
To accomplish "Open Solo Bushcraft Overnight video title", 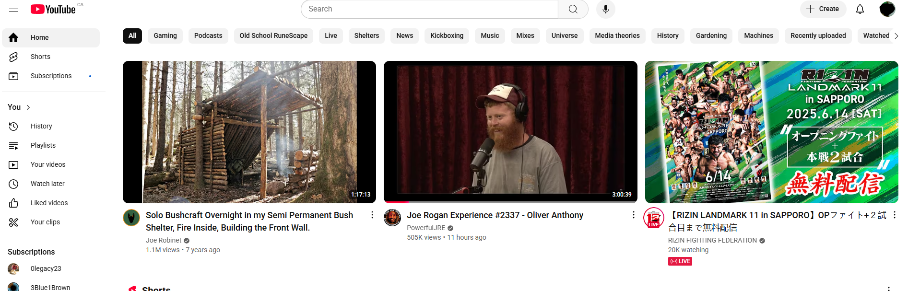I will (249, 221).
